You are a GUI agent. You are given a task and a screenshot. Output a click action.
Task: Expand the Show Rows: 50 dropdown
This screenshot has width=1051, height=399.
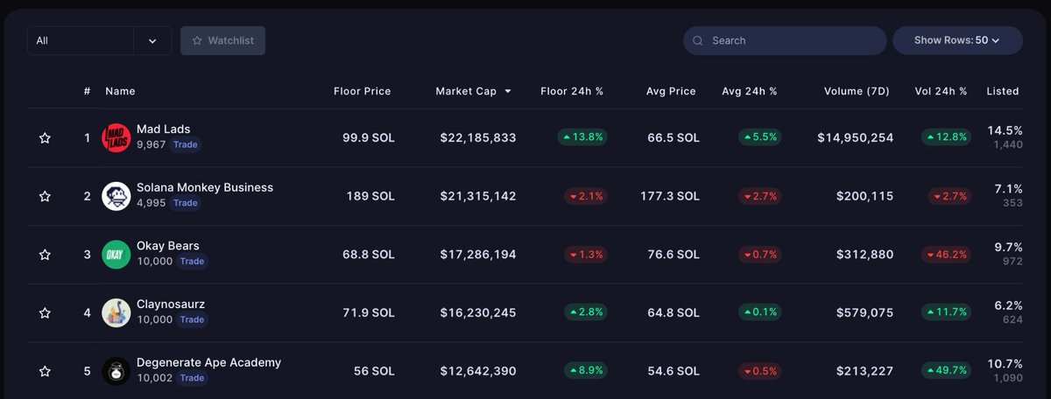coord(957,40)
